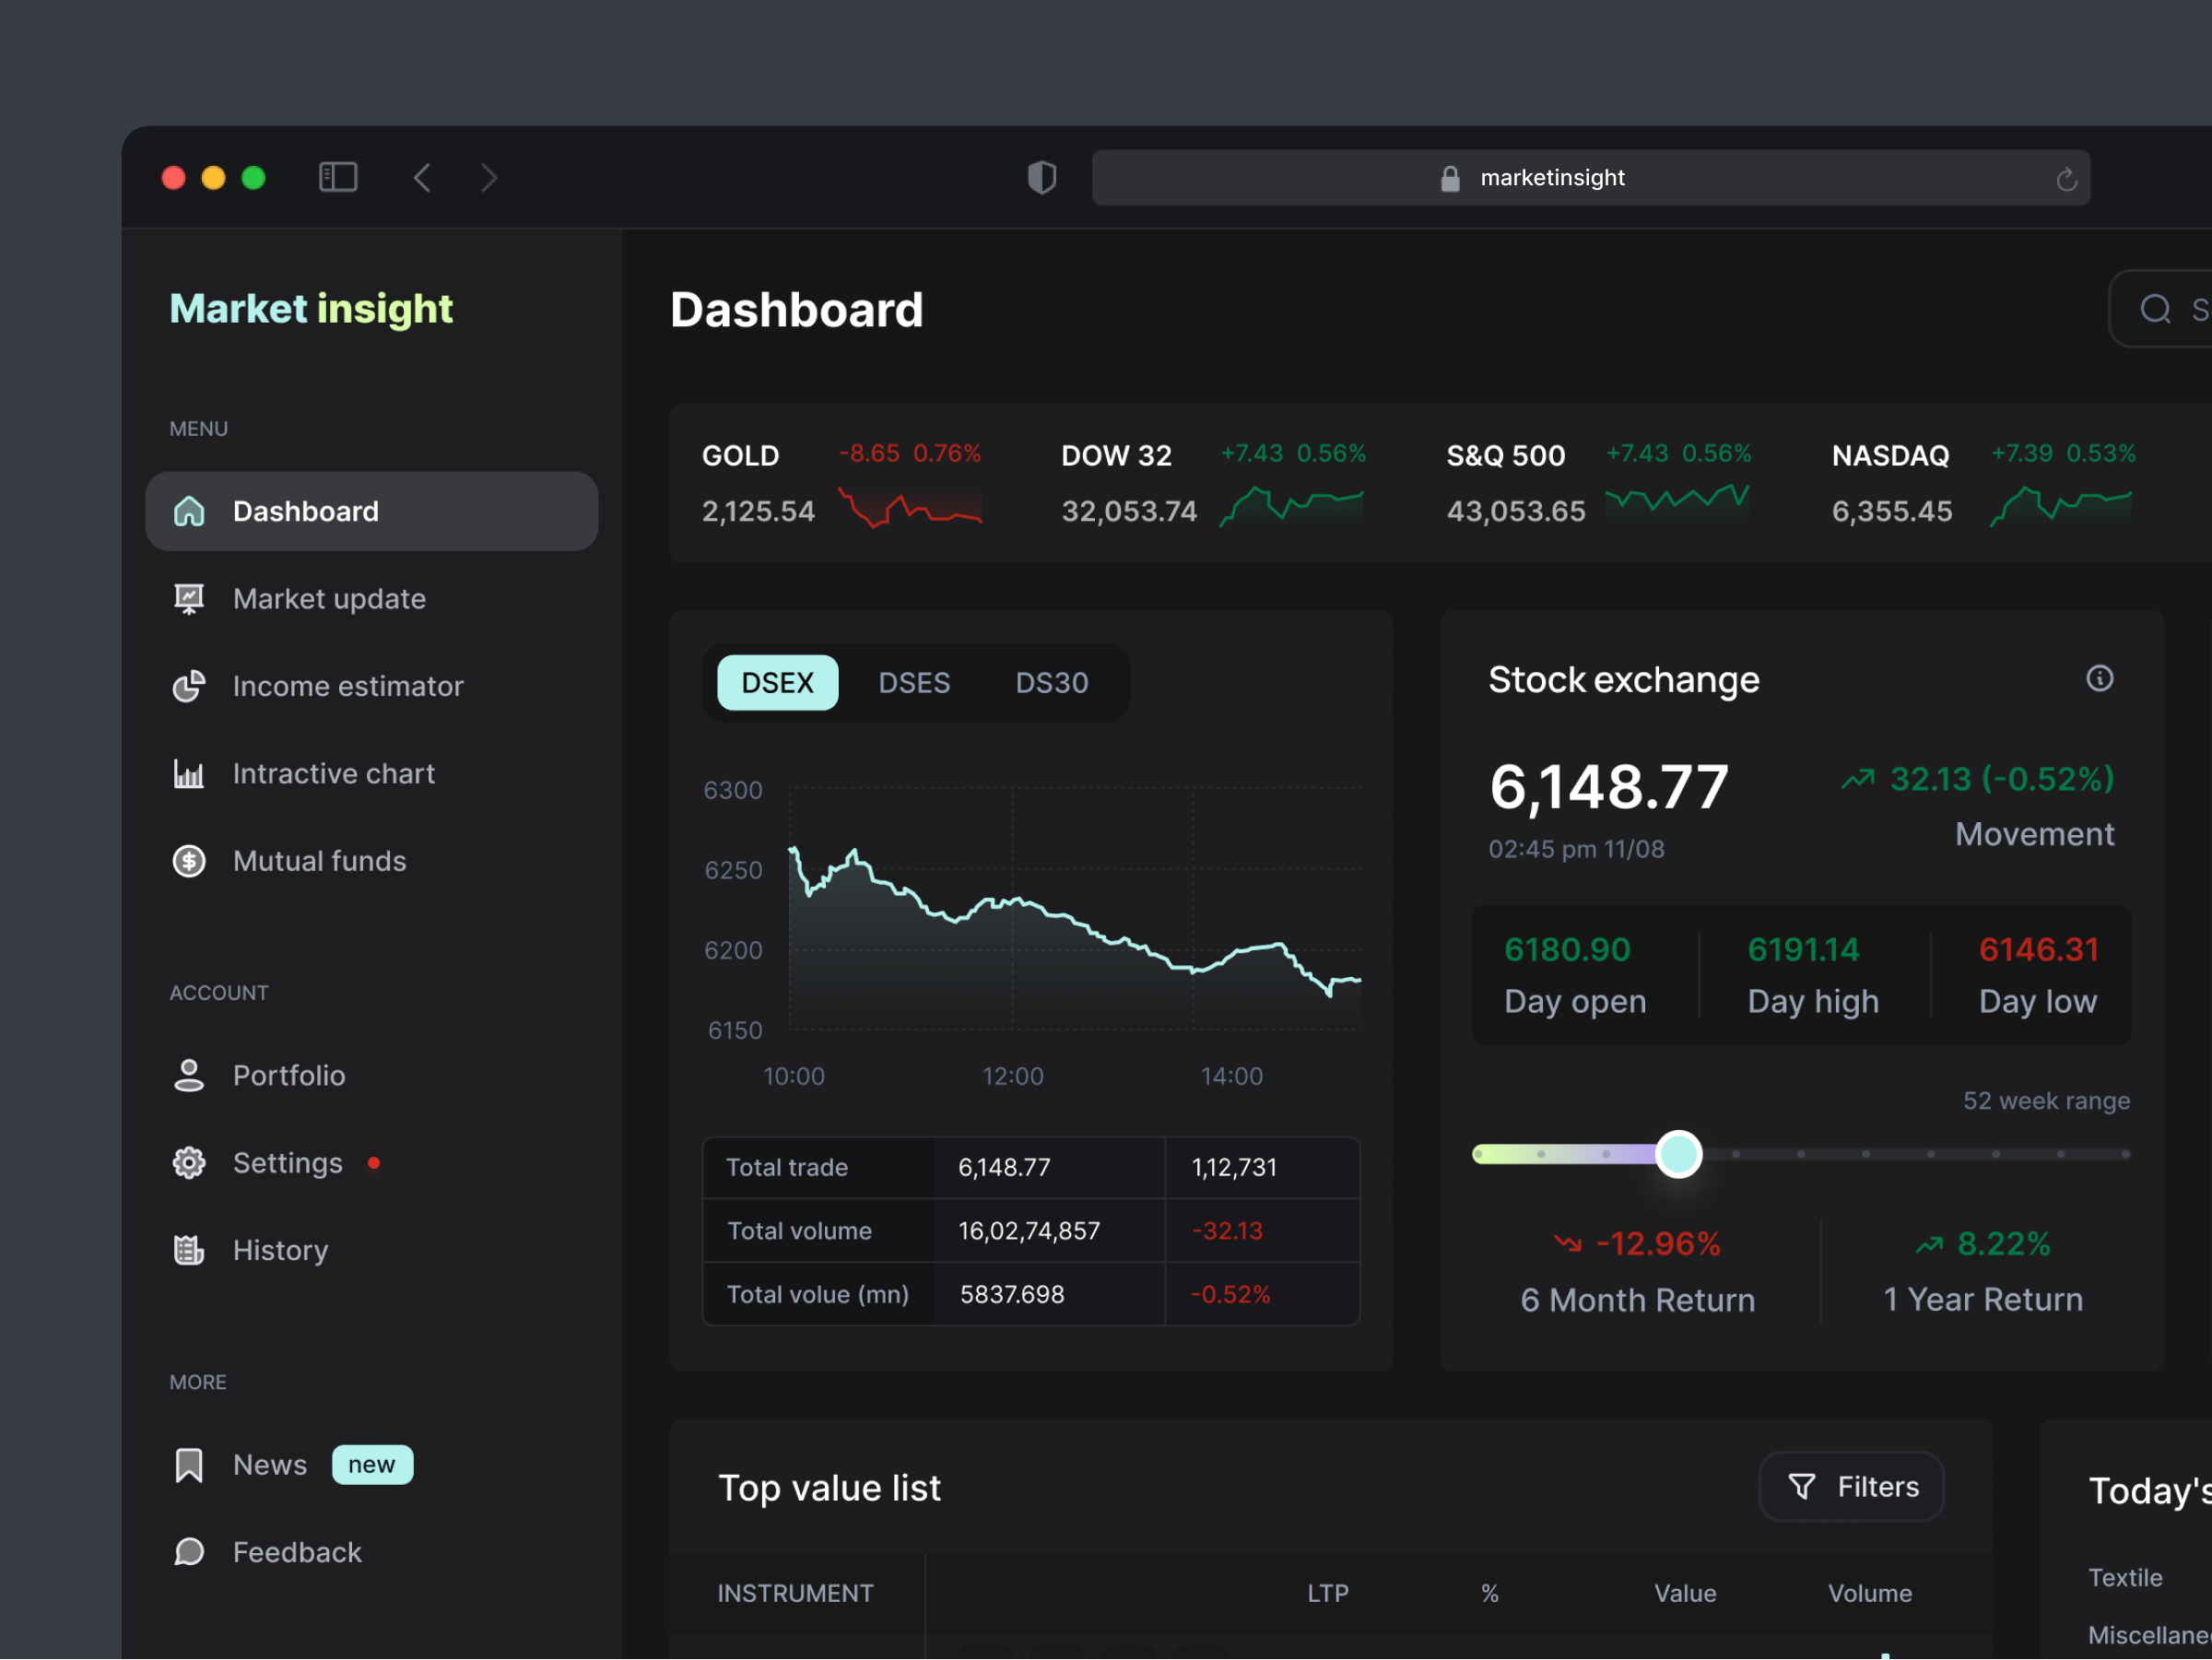The image size is (2212, 1660).
Task: Select Dashboard in the sidebar menu
Action: point(305,510)
